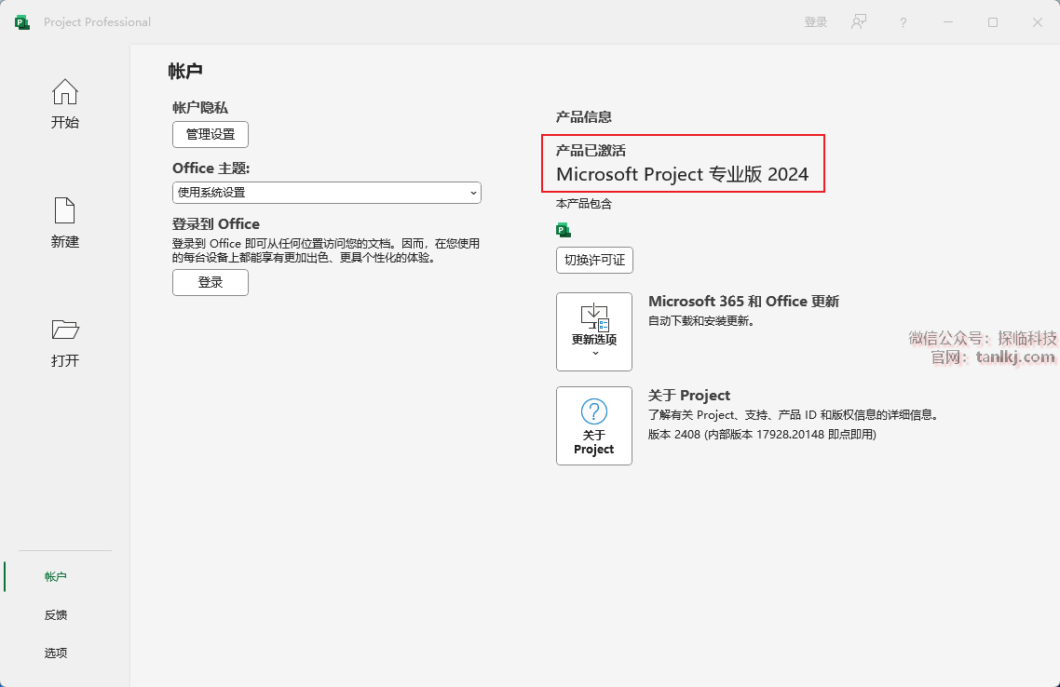This screenshot has width=1060, height=687.
Task: Open the 开始 home page icon
Action: pyautogui.click(x=65, y=92)
